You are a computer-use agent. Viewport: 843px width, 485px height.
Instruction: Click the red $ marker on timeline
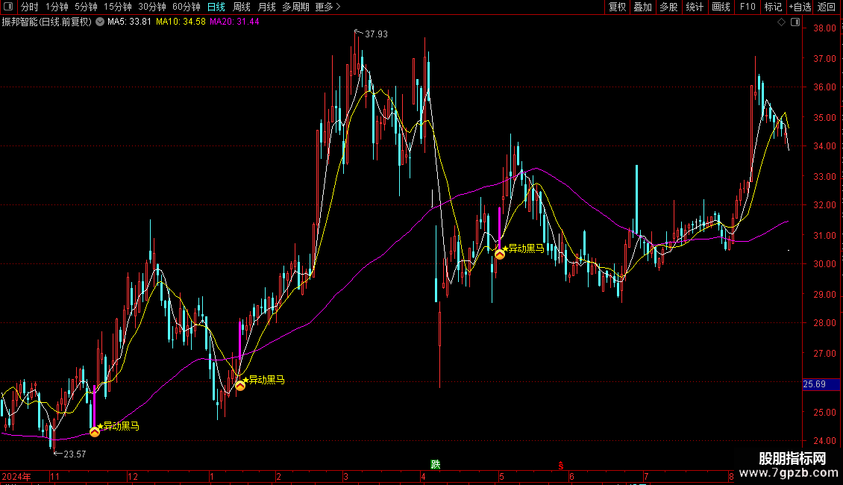click(561, 466)
